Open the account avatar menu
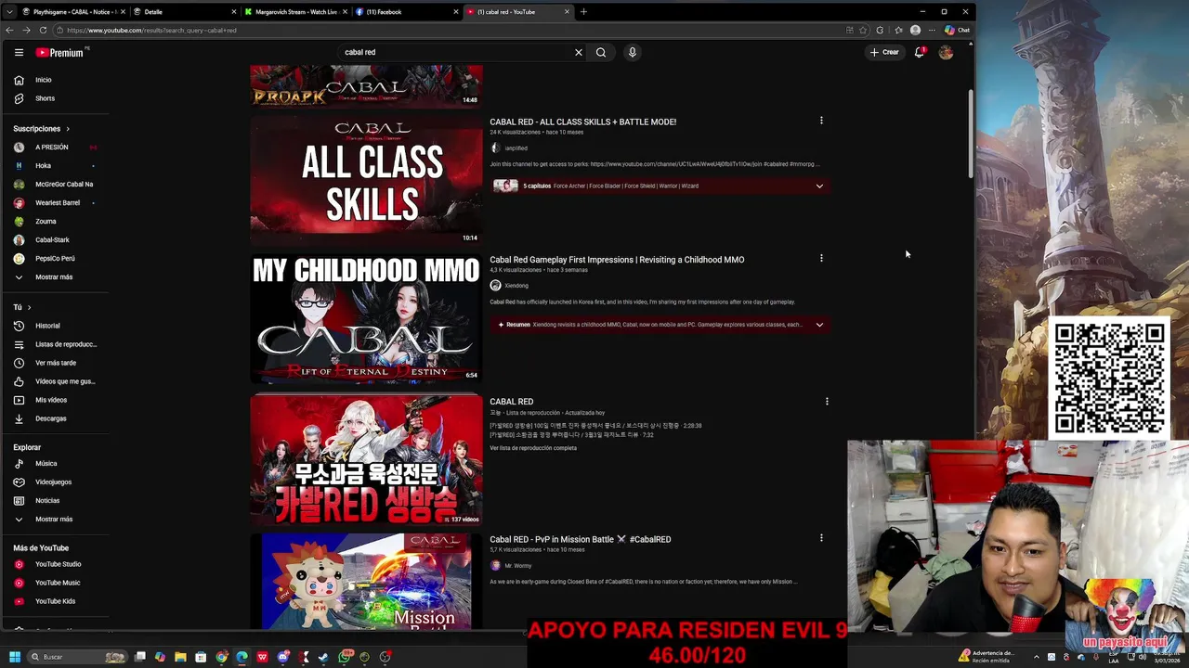Image resolution: width=1189 pixels, height=668 pixels. (946, 53)
